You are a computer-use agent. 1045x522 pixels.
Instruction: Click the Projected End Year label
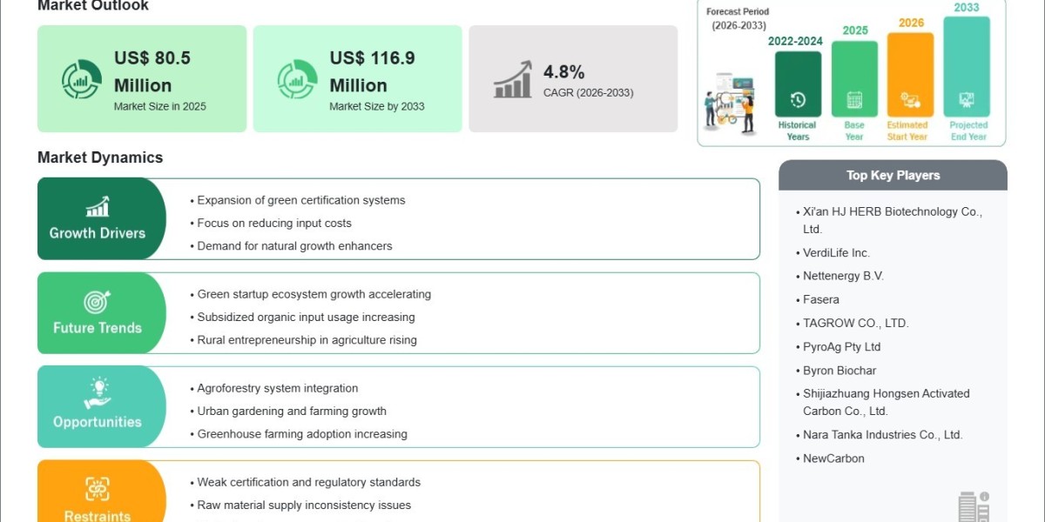[968, 130]
